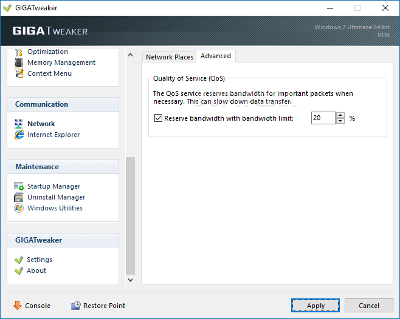Viewport: 400px width, 319px height.
Task: Close the GIGATweaker window
Action: (x=385, y=8)
